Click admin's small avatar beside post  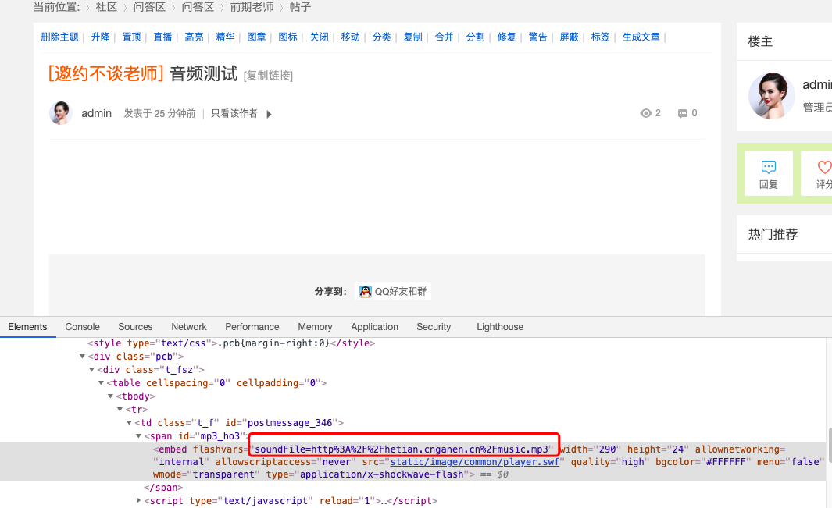(x=61, y=113)
